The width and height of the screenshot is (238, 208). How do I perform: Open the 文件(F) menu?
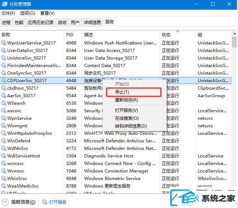[x=8, y=13]
